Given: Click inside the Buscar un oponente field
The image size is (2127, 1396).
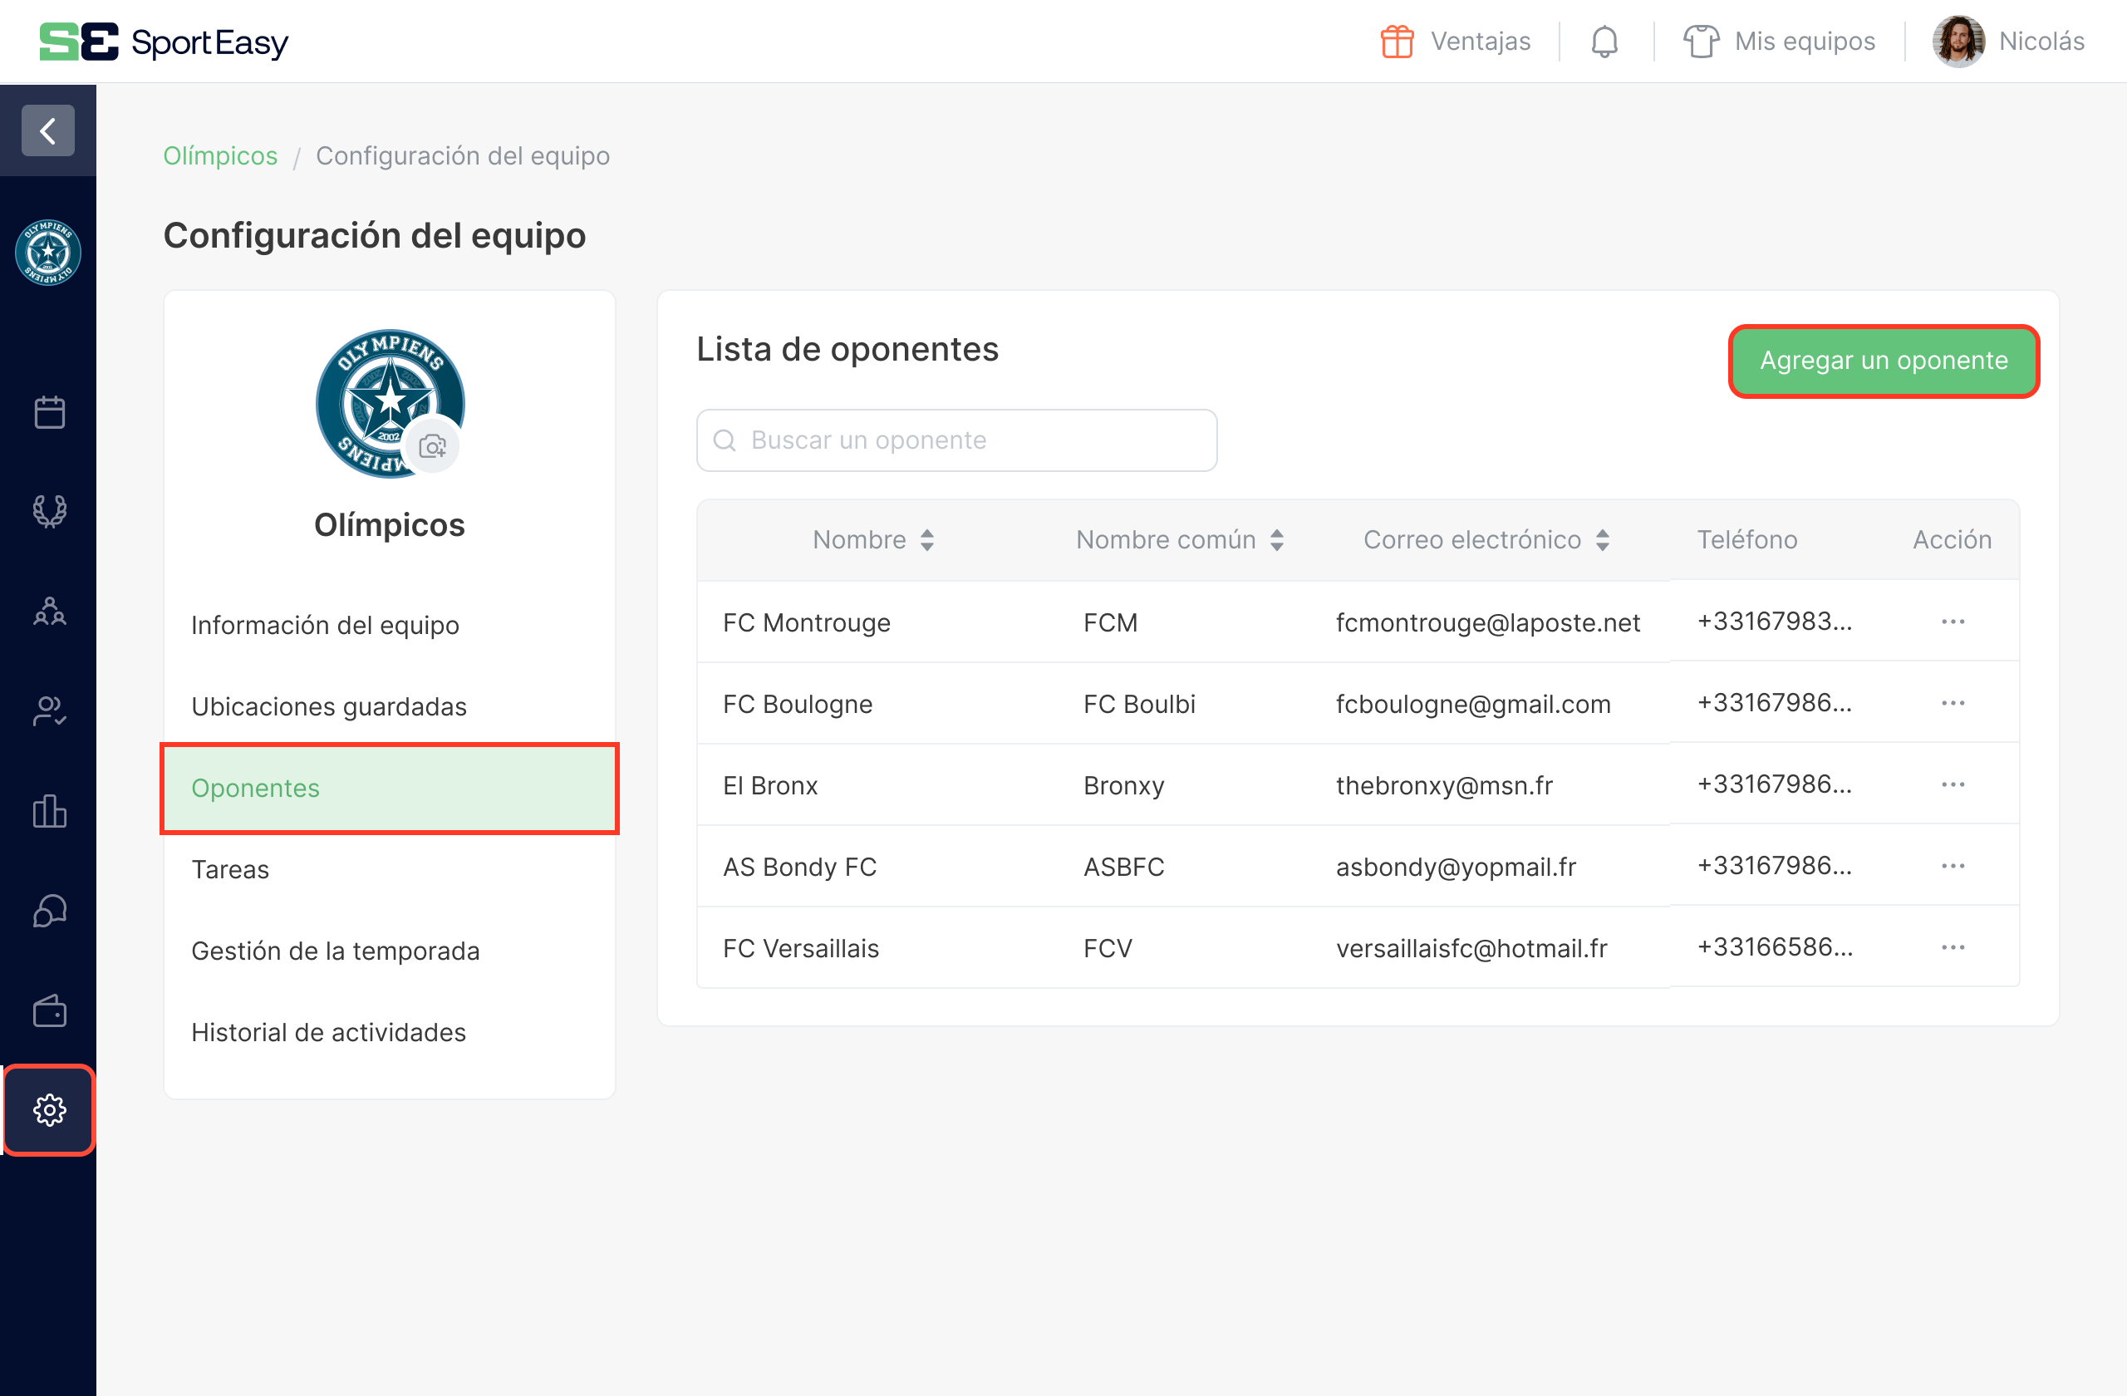Looking at the screenshot, I should (x=956, y=440).
